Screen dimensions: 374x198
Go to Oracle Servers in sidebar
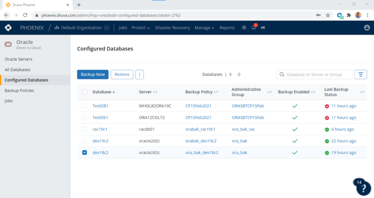pyautogui.click(x=19, y=59)
